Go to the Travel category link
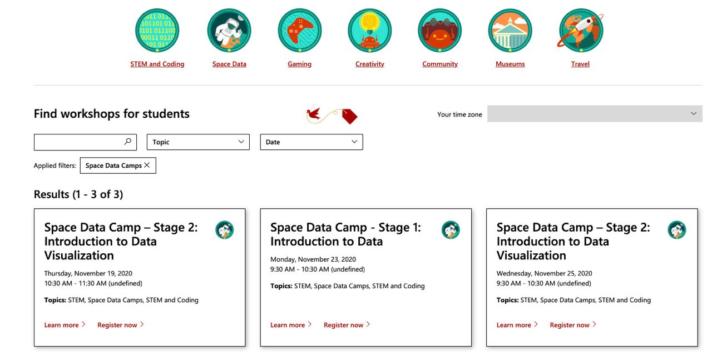 (580, 64)
